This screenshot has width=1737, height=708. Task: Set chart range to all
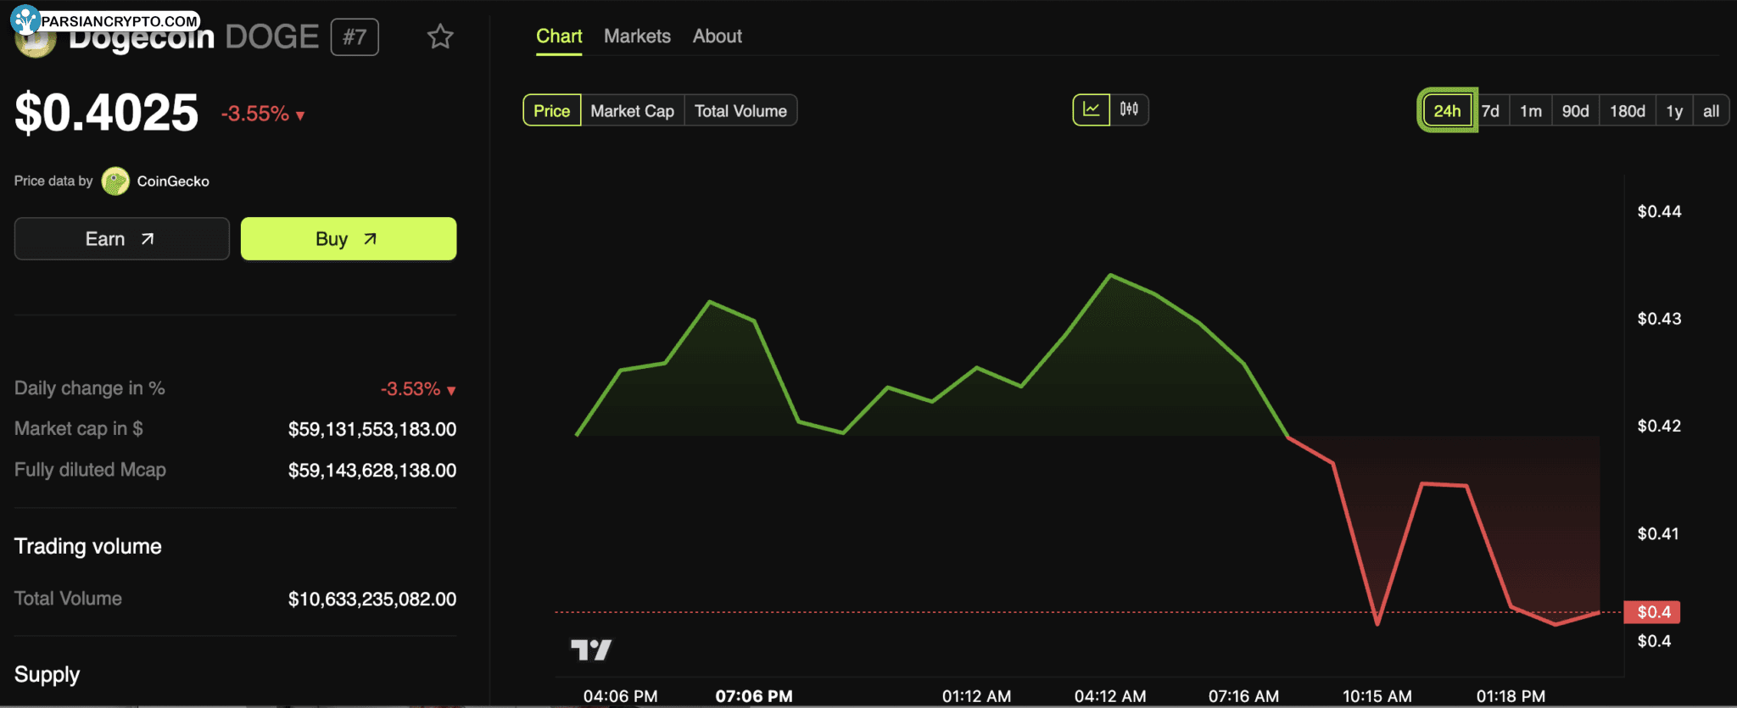1712,111
